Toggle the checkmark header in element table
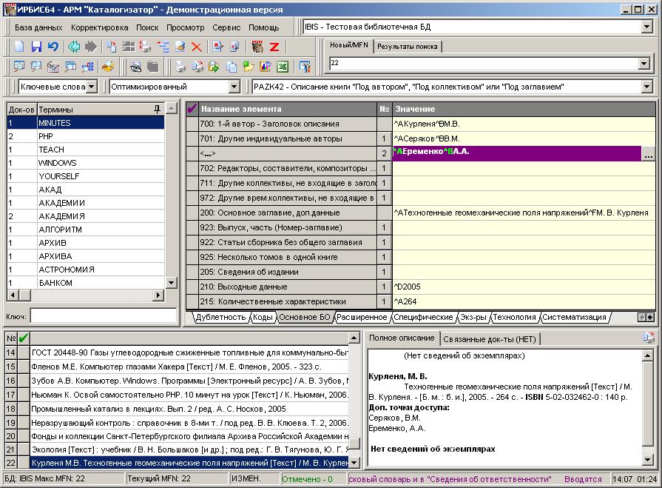Image resolution: width=662 pixels, height=488 pixels. pyautogui.click(x=192, y=109)
